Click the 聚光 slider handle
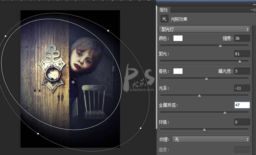 pyautogui.click(x=240, y=62)
